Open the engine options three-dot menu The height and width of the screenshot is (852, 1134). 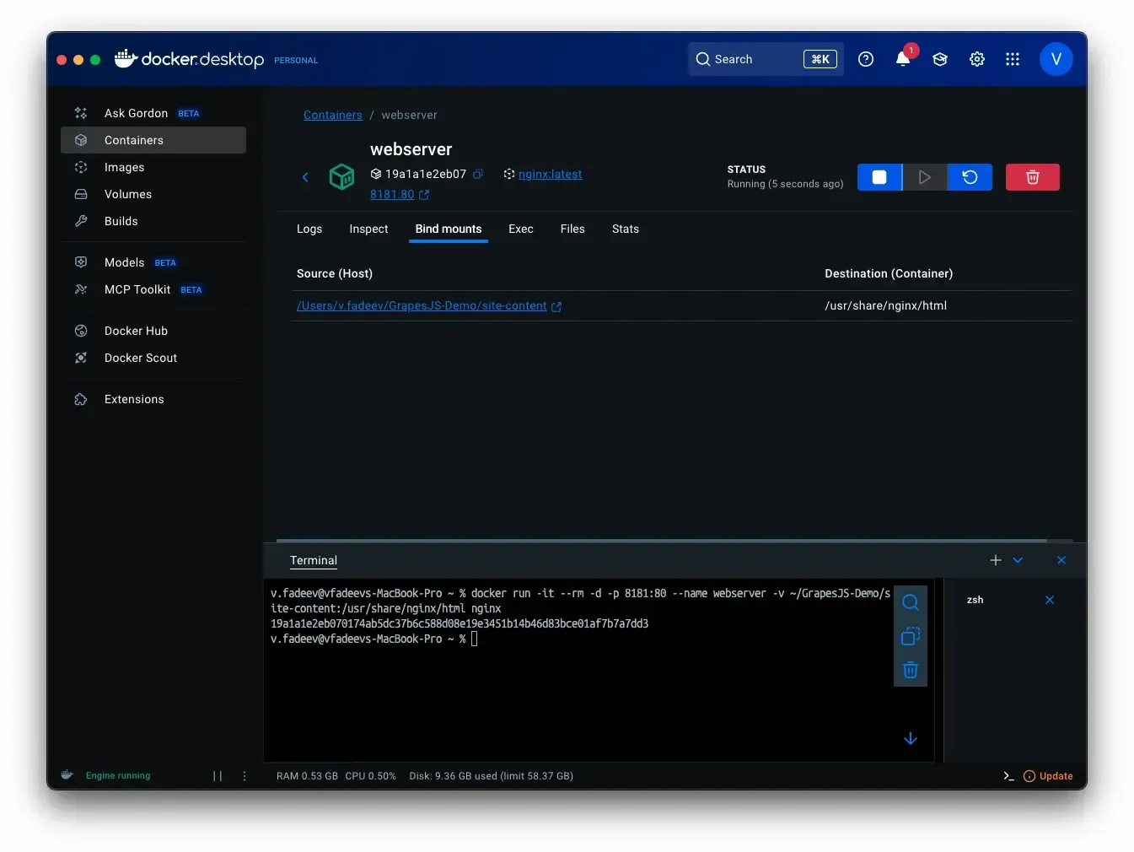pos(245,776)
